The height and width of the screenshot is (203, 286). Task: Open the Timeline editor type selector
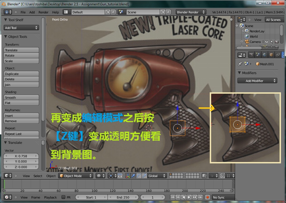tap(8, 197)
